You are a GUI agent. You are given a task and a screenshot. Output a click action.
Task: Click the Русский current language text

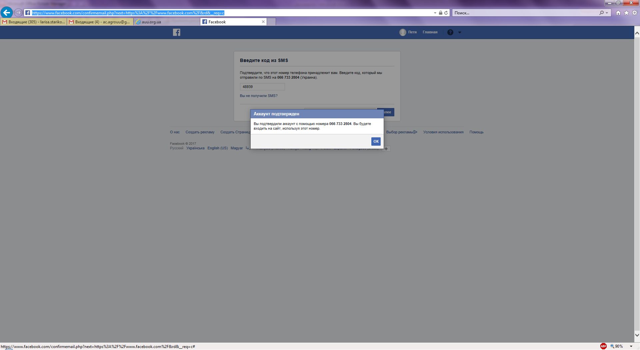coord(177,148)
